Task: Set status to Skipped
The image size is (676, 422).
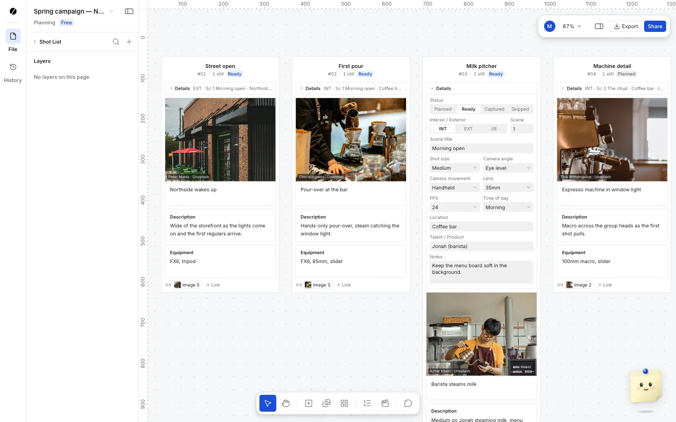Action: click(520, 109)
